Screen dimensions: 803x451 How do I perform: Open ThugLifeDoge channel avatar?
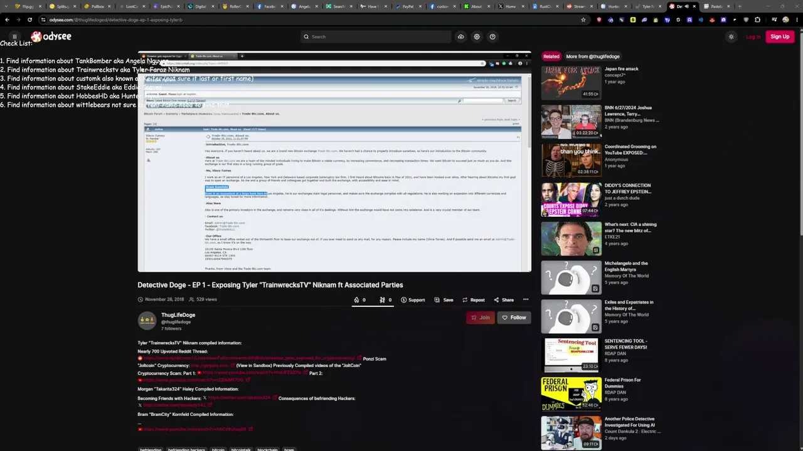click(147, 320)
